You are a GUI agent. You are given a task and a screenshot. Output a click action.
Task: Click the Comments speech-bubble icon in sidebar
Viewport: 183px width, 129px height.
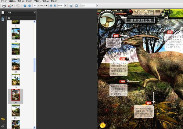tap(3, 119)
